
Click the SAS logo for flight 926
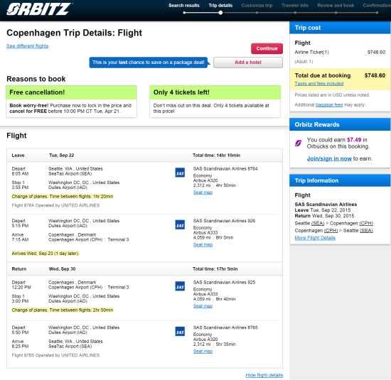pos(180,224)
